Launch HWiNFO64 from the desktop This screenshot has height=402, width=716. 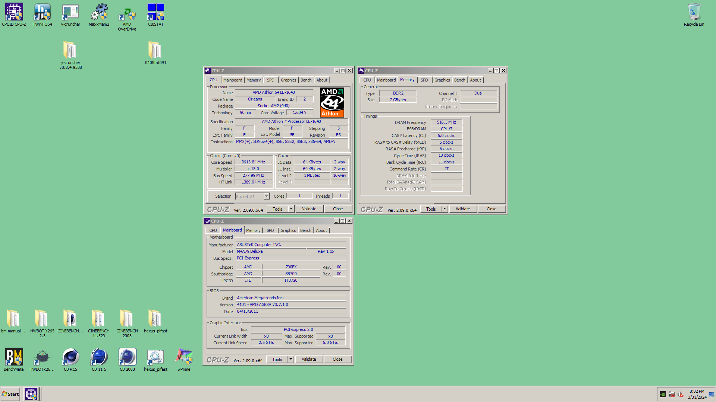[42, 15]
